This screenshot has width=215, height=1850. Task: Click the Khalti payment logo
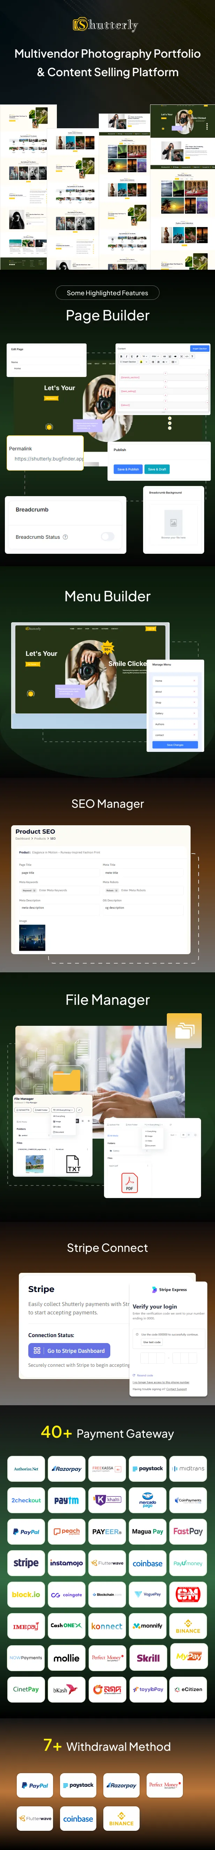[107, 1500]
